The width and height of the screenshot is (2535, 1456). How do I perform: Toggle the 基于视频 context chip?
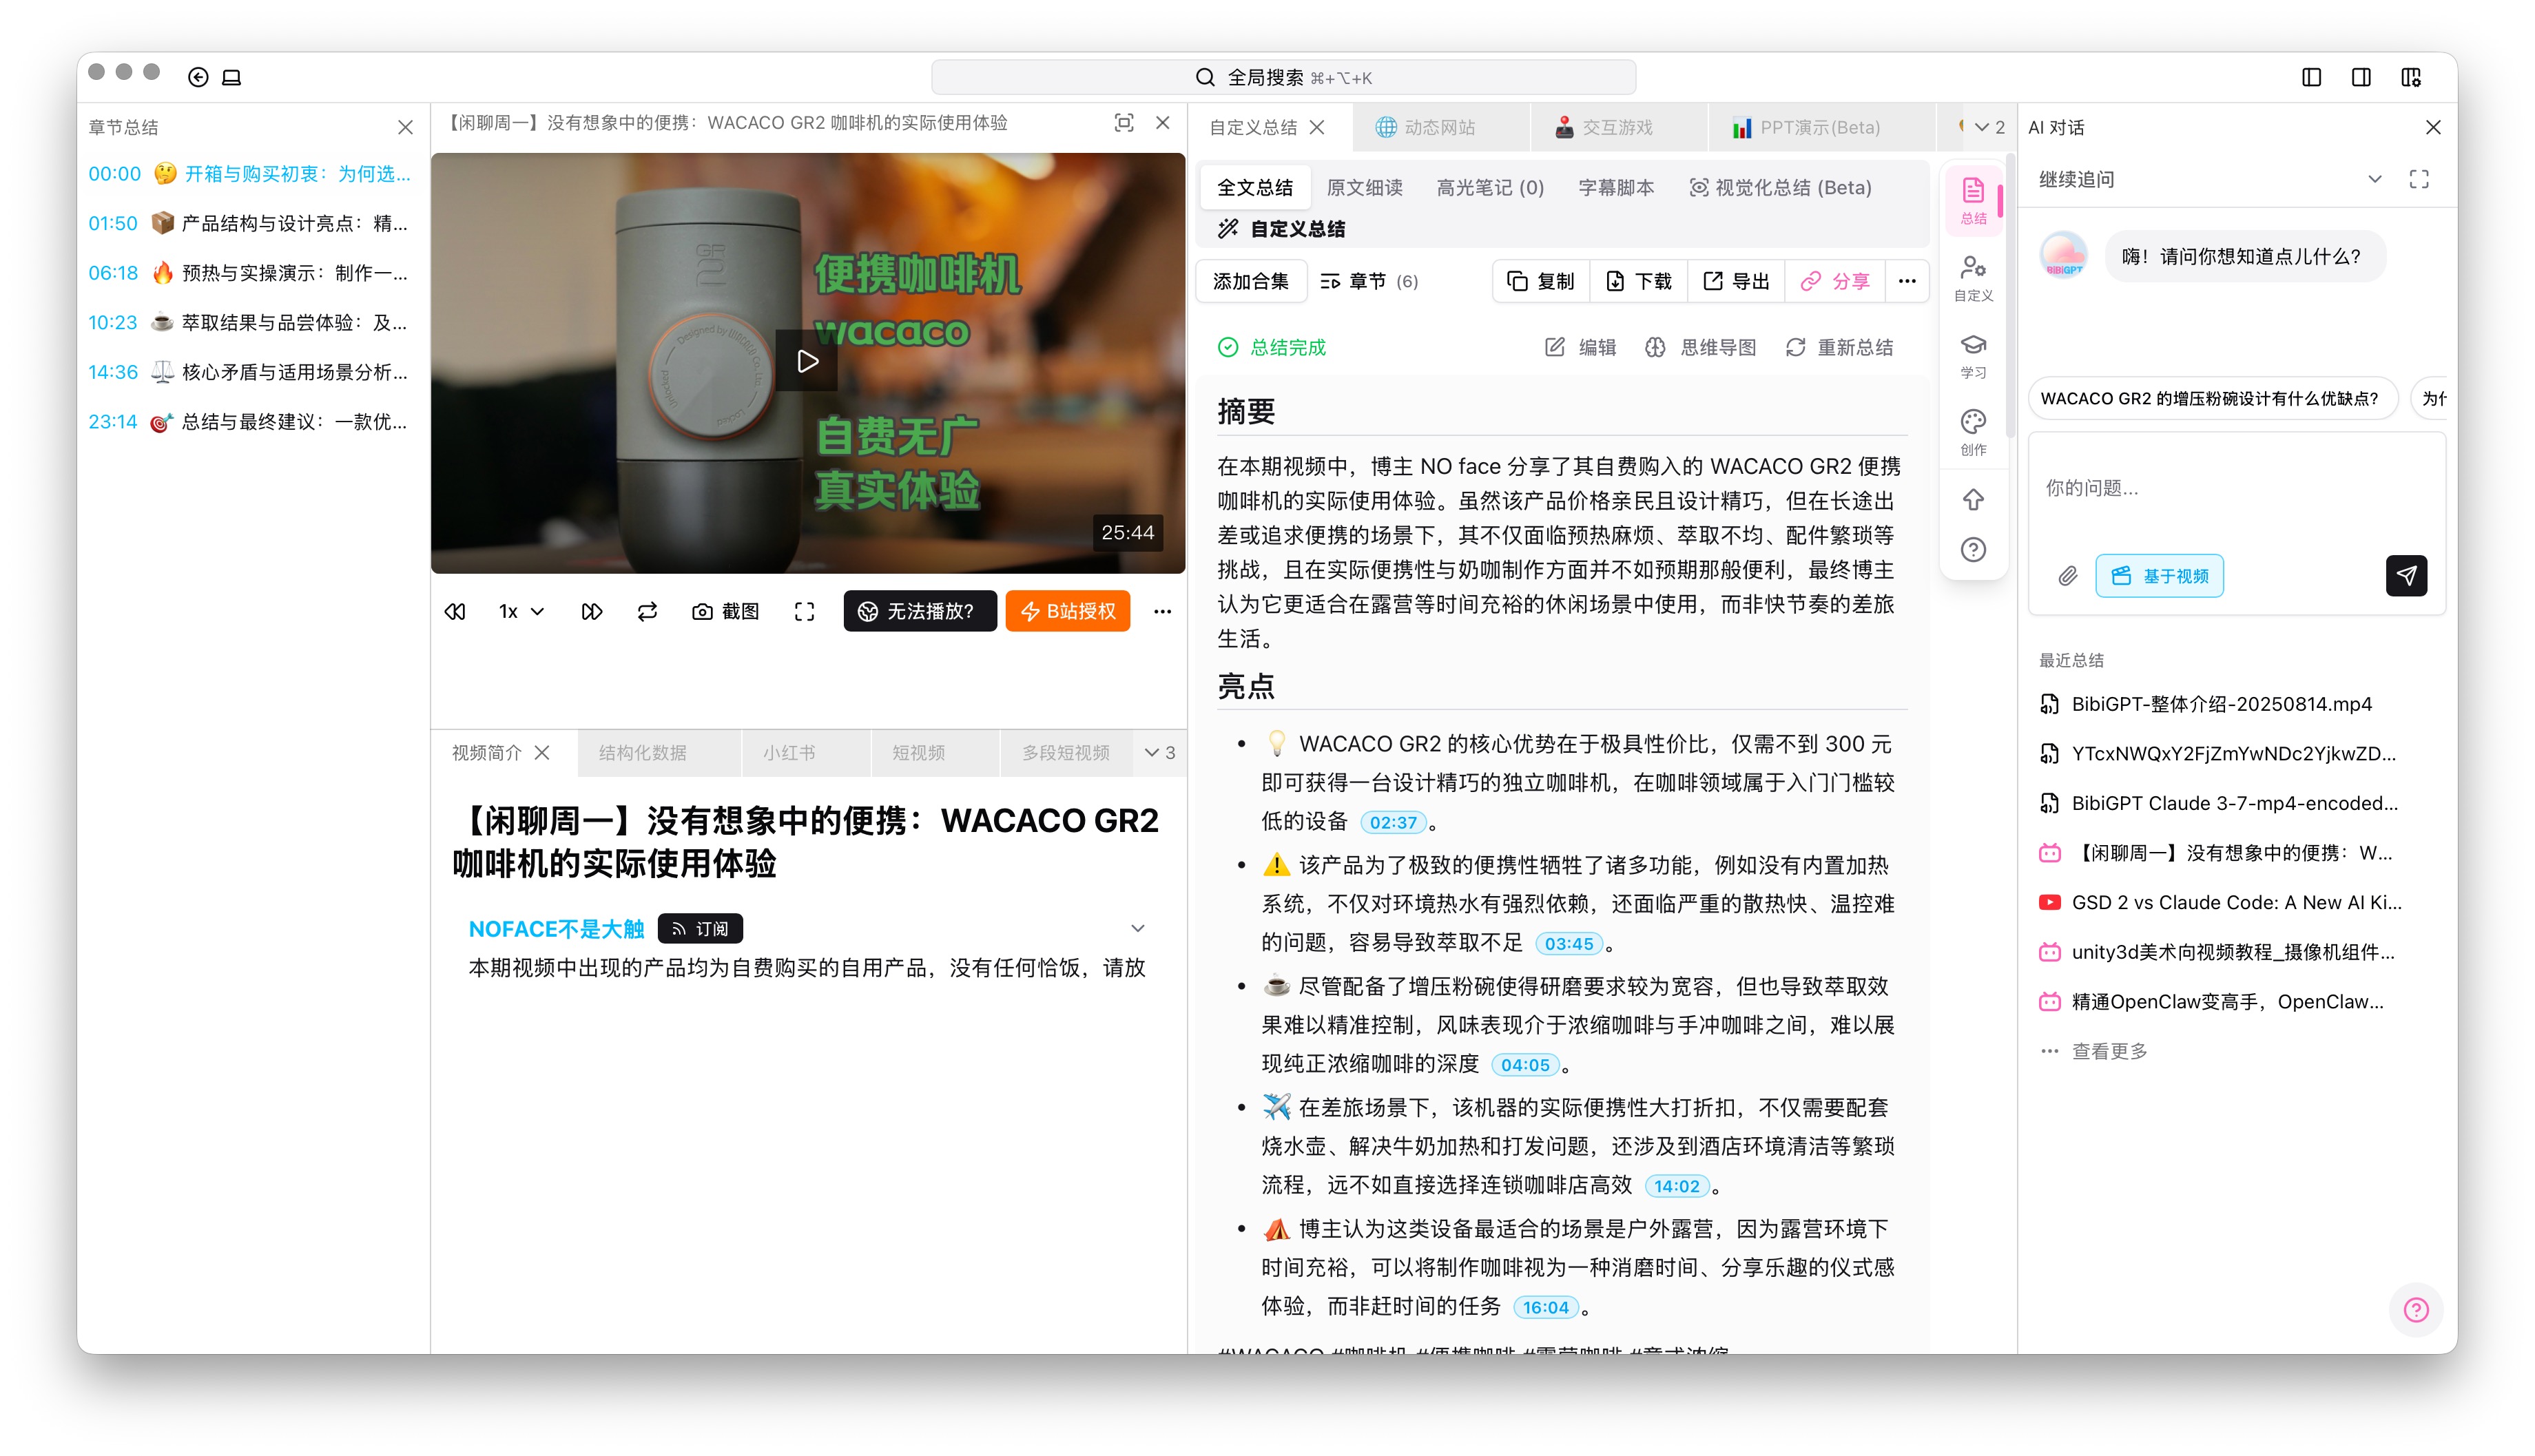click(2159, 576)
